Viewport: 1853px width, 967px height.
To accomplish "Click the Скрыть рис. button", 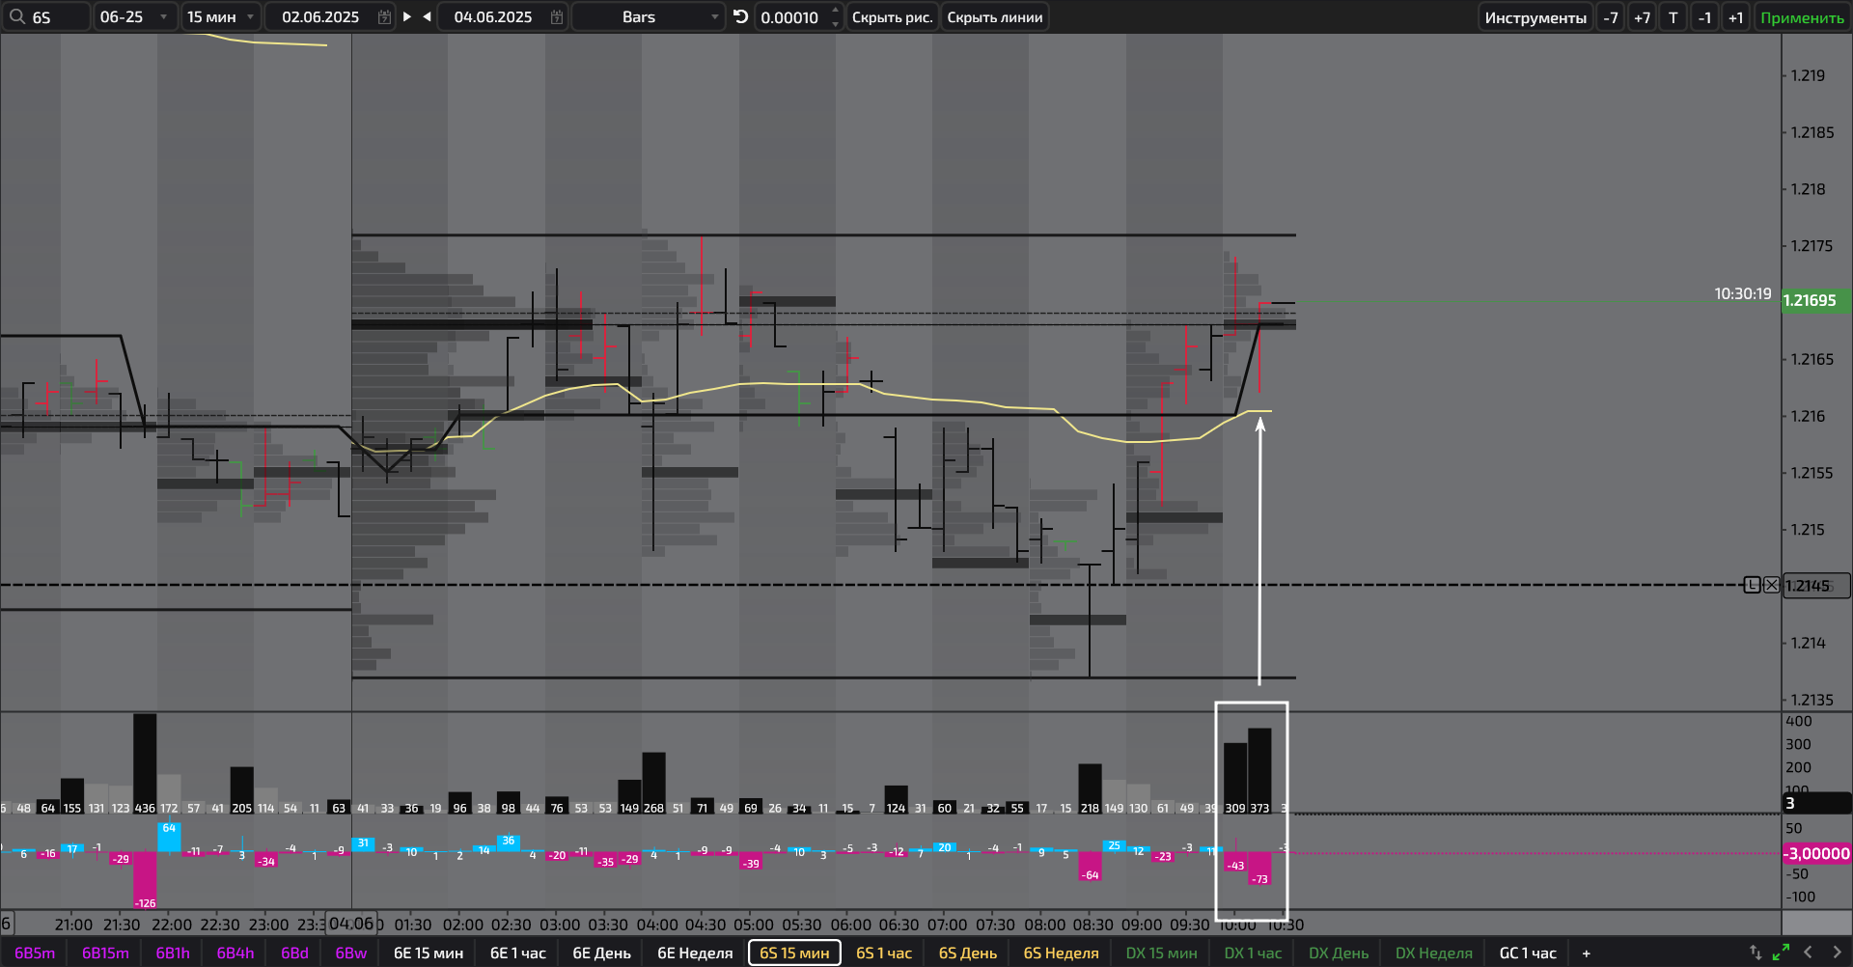I will [x=892, y=17].
